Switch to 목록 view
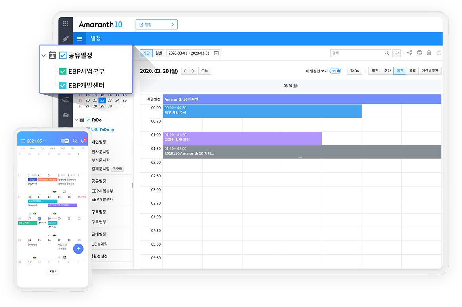Image resolution: width=462 pixels, height=307 pixels. click(x=412, y=71)
